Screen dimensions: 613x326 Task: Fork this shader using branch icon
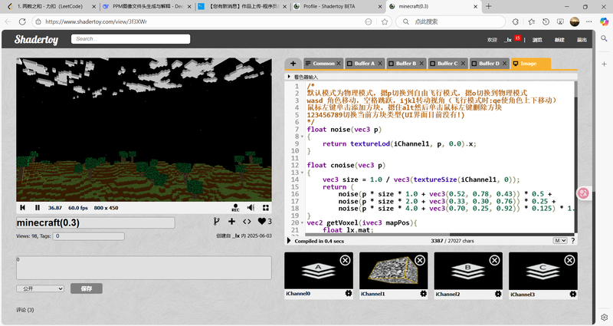tap(216, 222)
